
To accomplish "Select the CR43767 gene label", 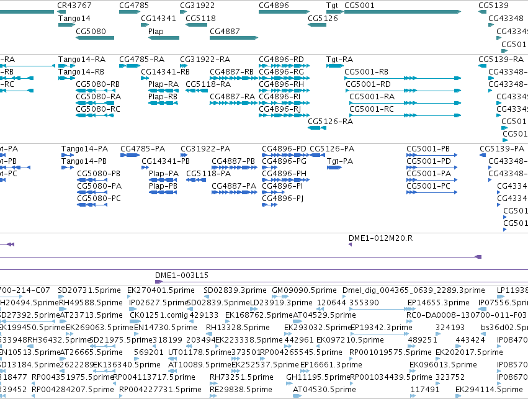I will tap(74, 6).
